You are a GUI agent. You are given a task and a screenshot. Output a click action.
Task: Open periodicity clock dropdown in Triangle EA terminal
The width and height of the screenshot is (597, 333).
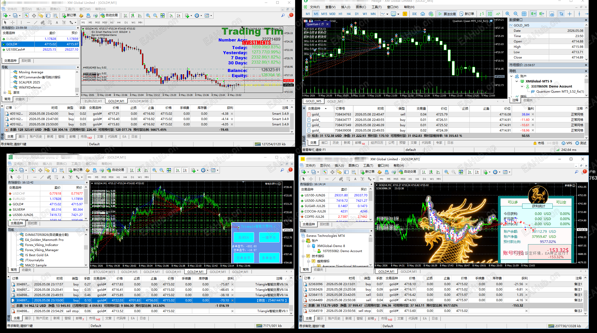(x=207, y=170)
